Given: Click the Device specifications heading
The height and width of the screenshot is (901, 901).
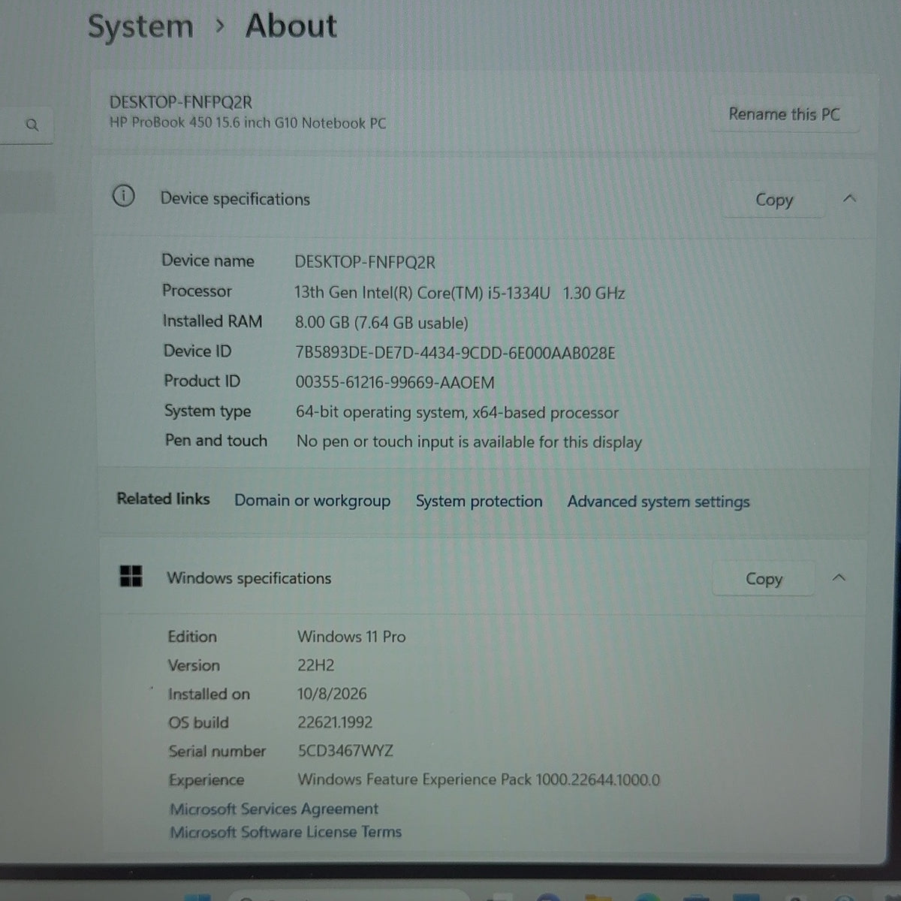Looking at the screenshot, I should click(235, 199).
